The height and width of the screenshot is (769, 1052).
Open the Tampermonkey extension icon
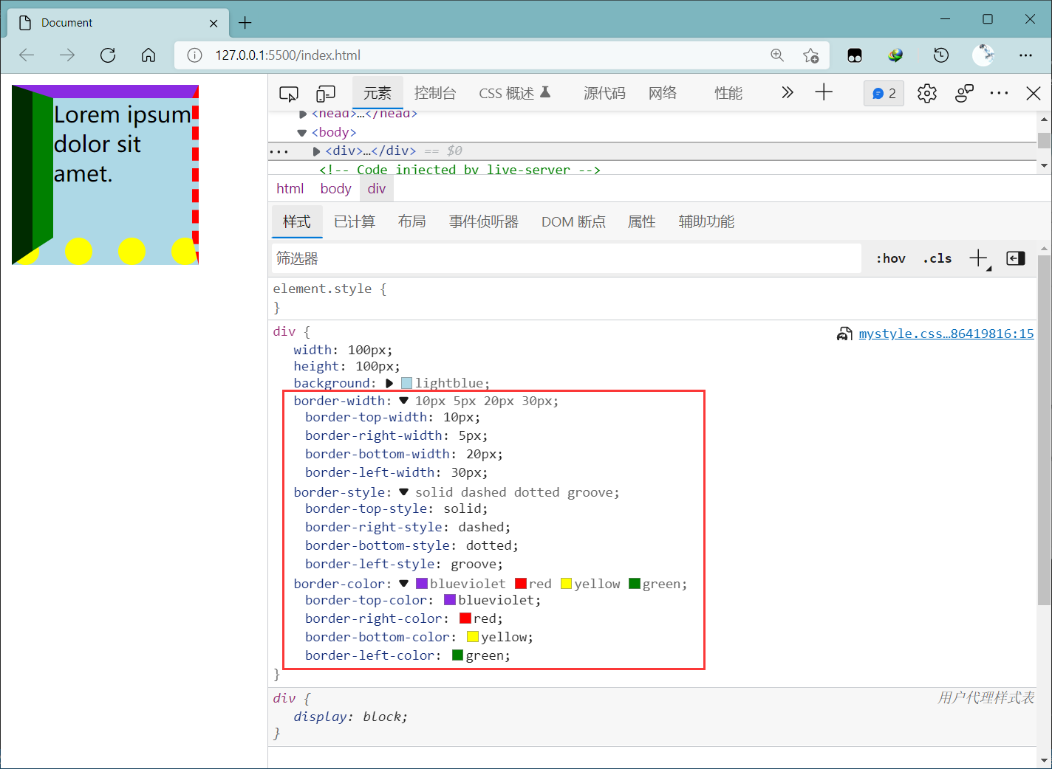pyautogui.click(x=855, y=55)
